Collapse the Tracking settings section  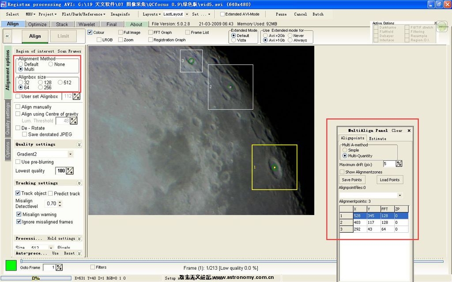pyautogui.click(x=79, y=183)
